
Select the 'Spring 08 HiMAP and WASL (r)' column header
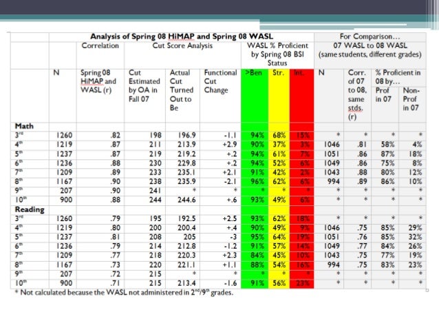[x=98, y=81]
